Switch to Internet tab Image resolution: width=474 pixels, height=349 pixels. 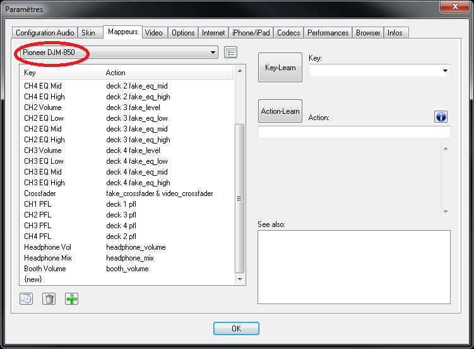click(213, 33)
